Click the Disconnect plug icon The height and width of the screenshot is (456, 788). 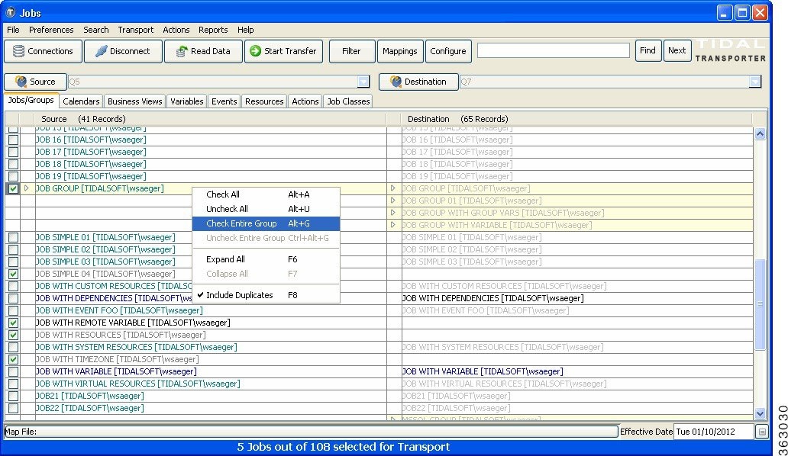(x=102, y=51)
